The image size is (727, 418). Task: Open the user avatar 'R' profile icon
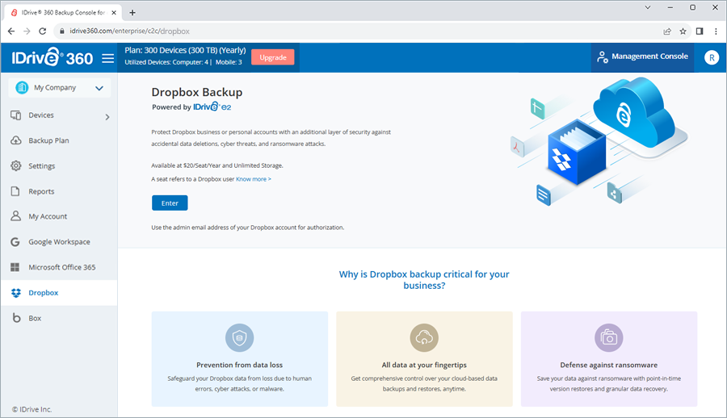(711, 57)
